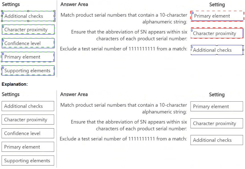This screenshot has height=169, width=245.
Task: Choose 'Confidence level' in Explanation's Settings list
Action: (x=28, y=133)
